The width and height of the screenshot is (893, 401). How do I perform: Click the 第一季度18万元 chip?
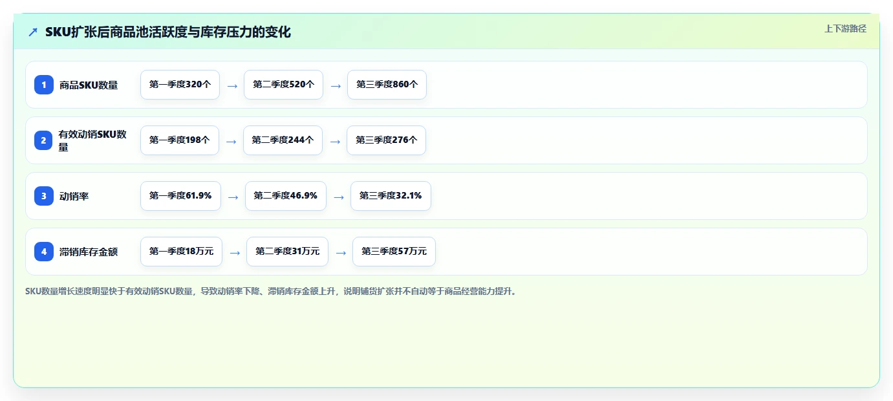click(181, 252)
